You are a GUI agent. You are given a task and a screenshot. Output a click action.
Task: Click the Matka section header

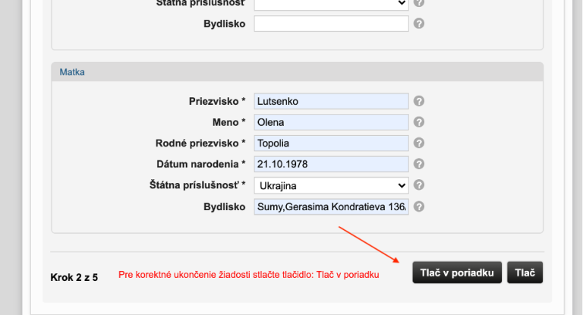(x=72, y=72)
